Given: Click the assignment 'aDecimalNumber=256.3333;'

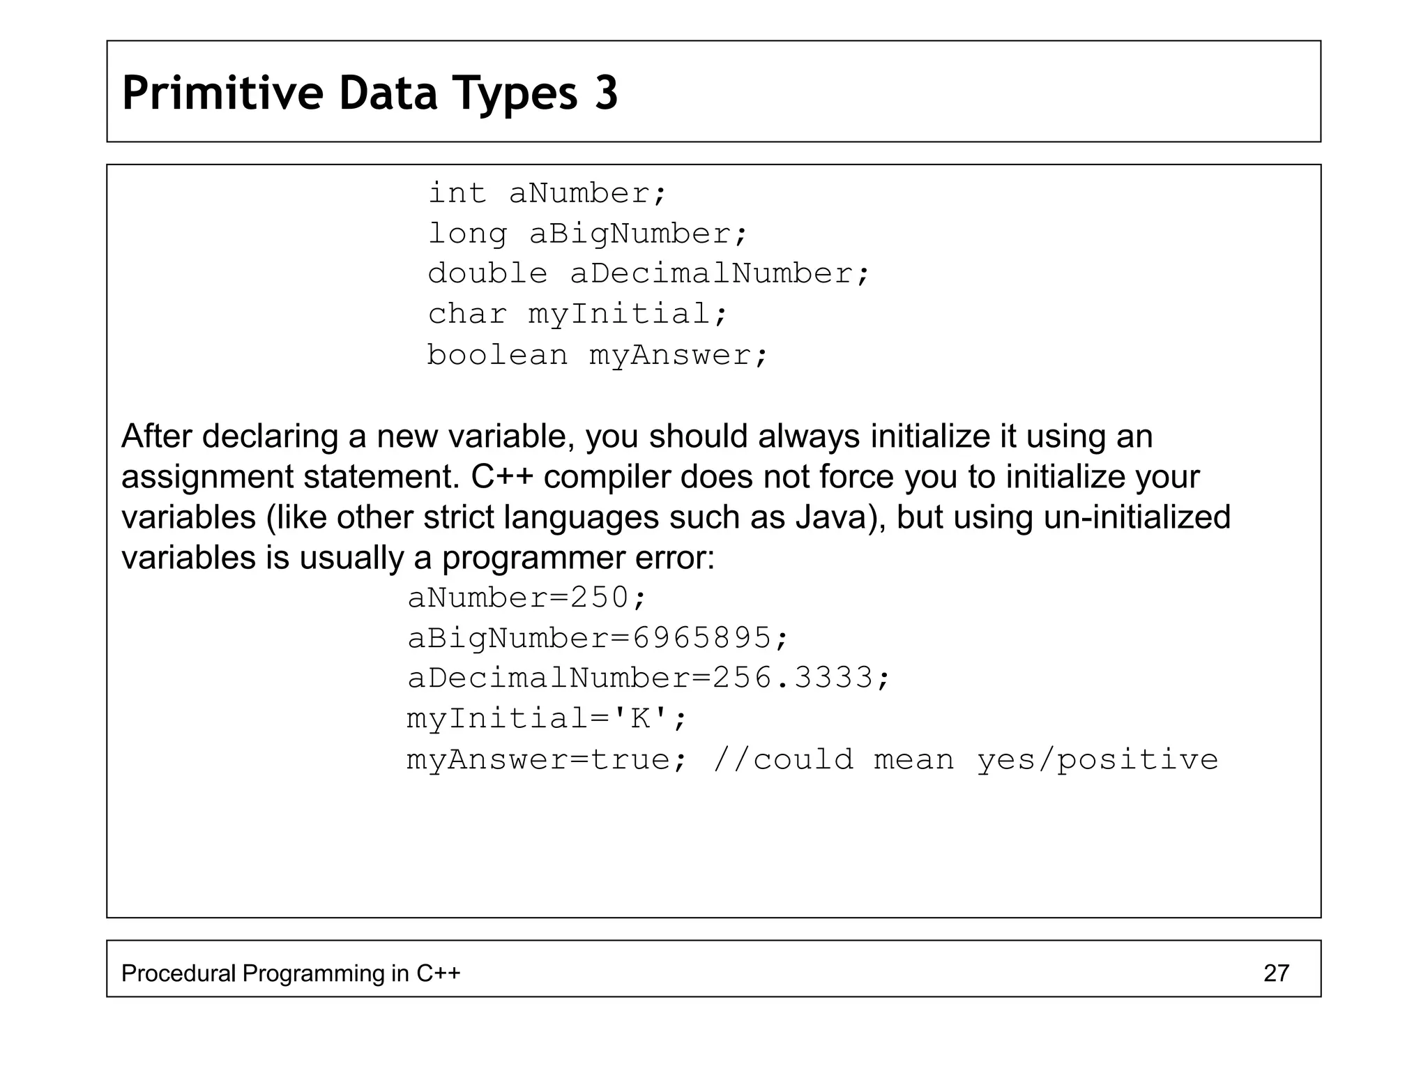Looking at the screenshot, I should click(x=649, y=678).
